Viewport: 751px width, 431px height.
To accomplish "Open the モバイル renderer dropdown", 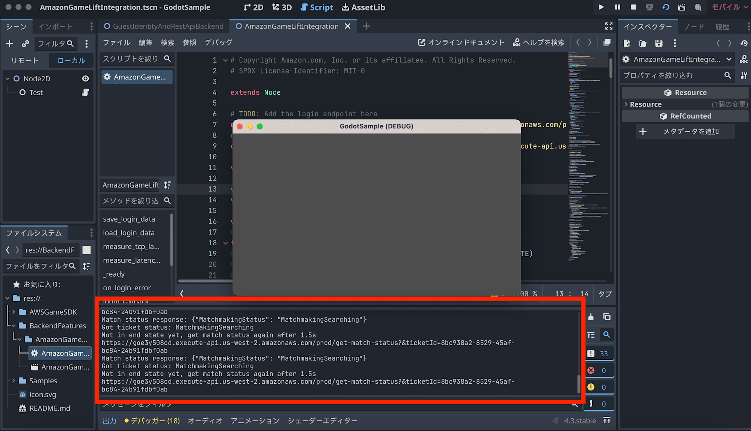I will click(x=730, y=7).
